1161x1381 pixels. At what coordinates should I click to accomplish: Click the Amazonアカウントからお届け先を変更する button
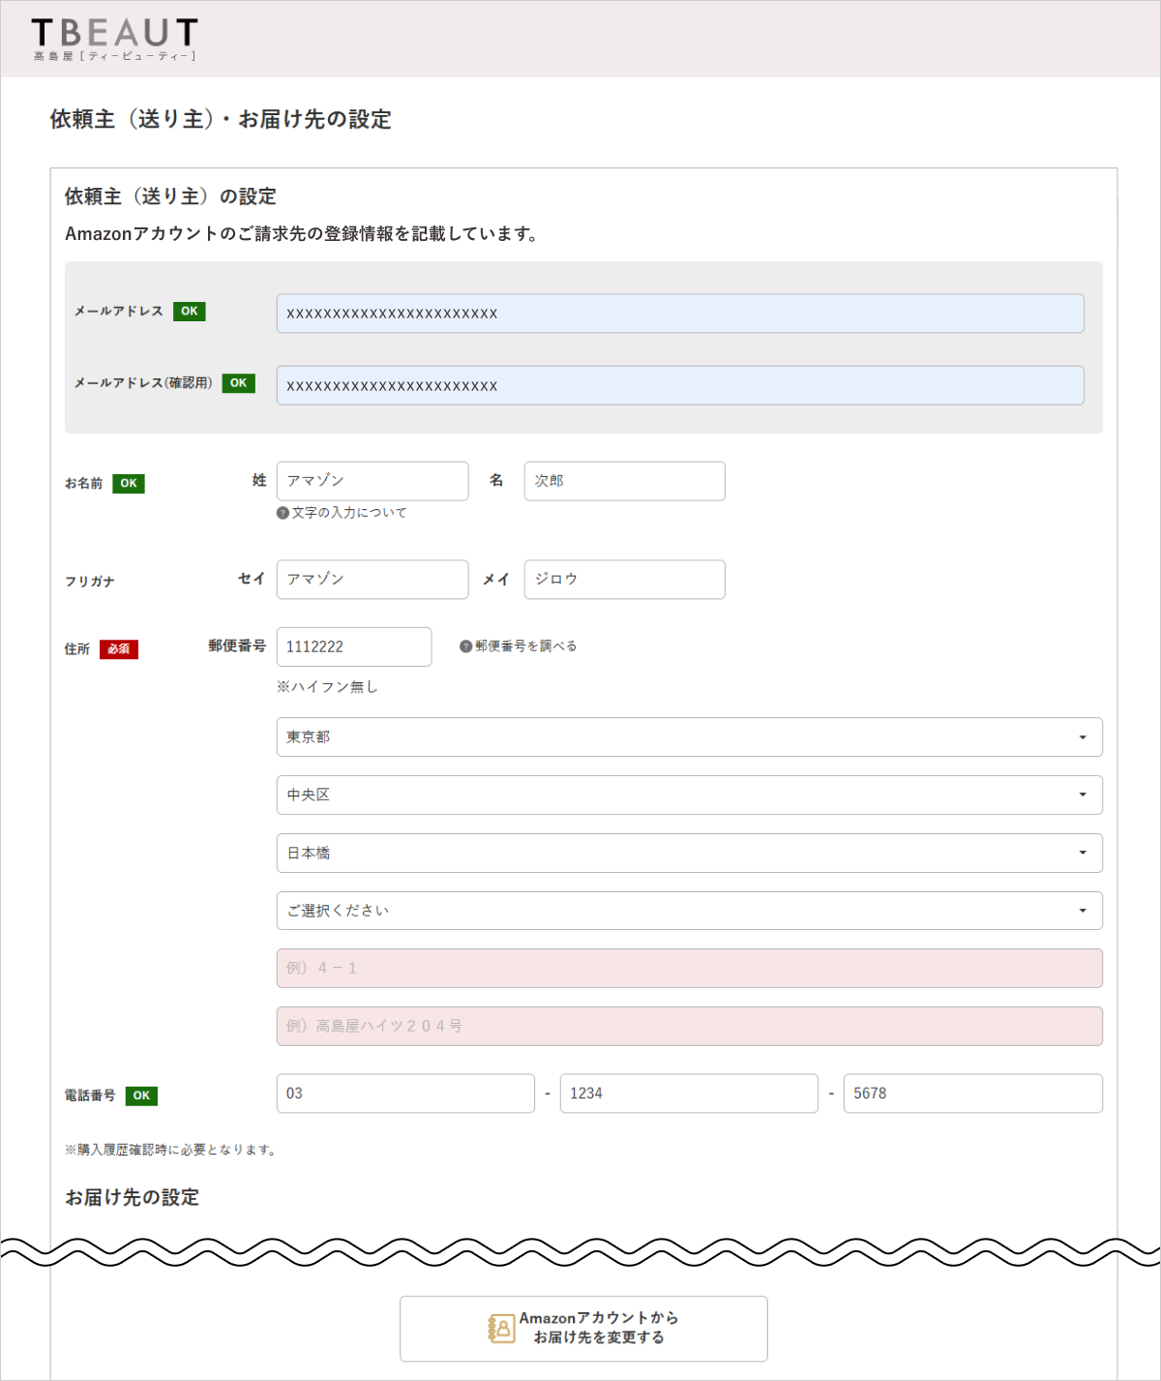583,1329
